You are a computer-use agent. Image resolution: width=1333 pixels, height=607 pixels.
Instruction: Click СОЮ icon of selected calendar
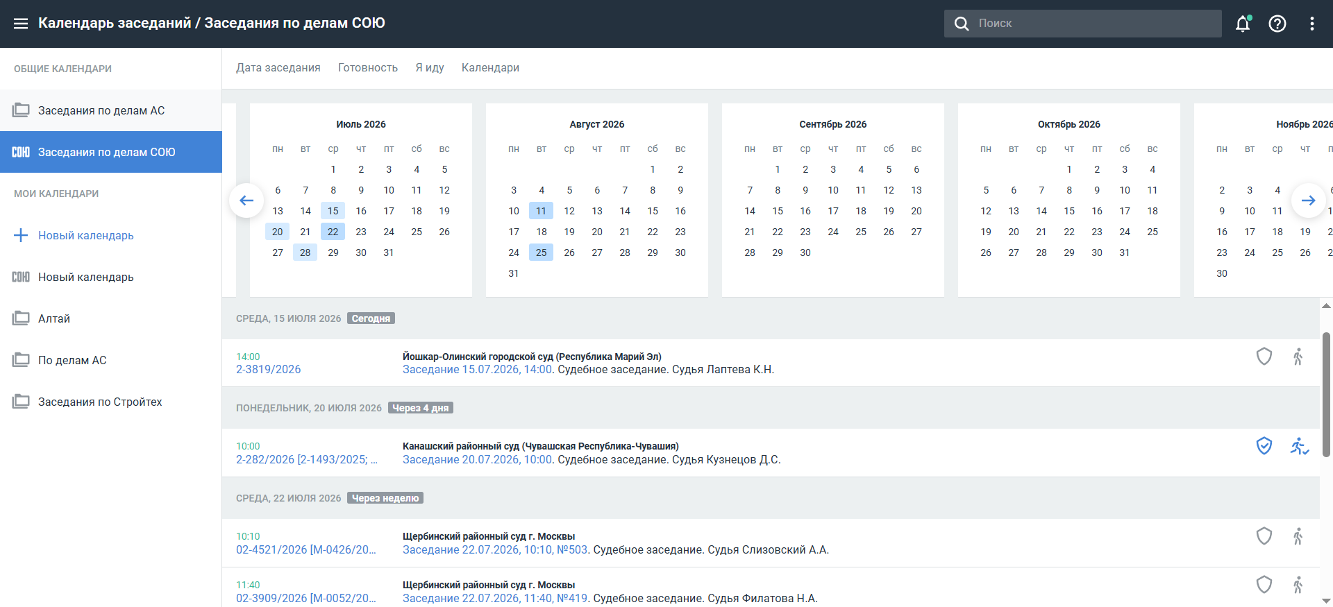click(x=21, y=152)
